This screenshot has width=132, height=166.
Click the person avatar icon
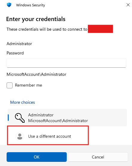pyautogui.click(x=20, y=136)
